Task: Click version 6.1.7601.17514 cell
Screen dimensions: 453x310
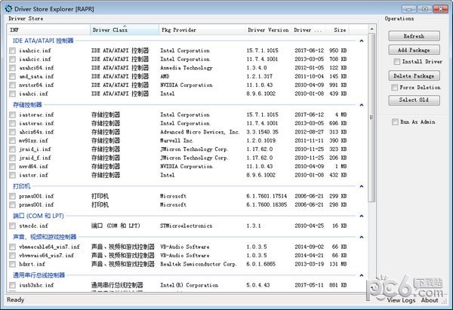Action: point(267,196)
